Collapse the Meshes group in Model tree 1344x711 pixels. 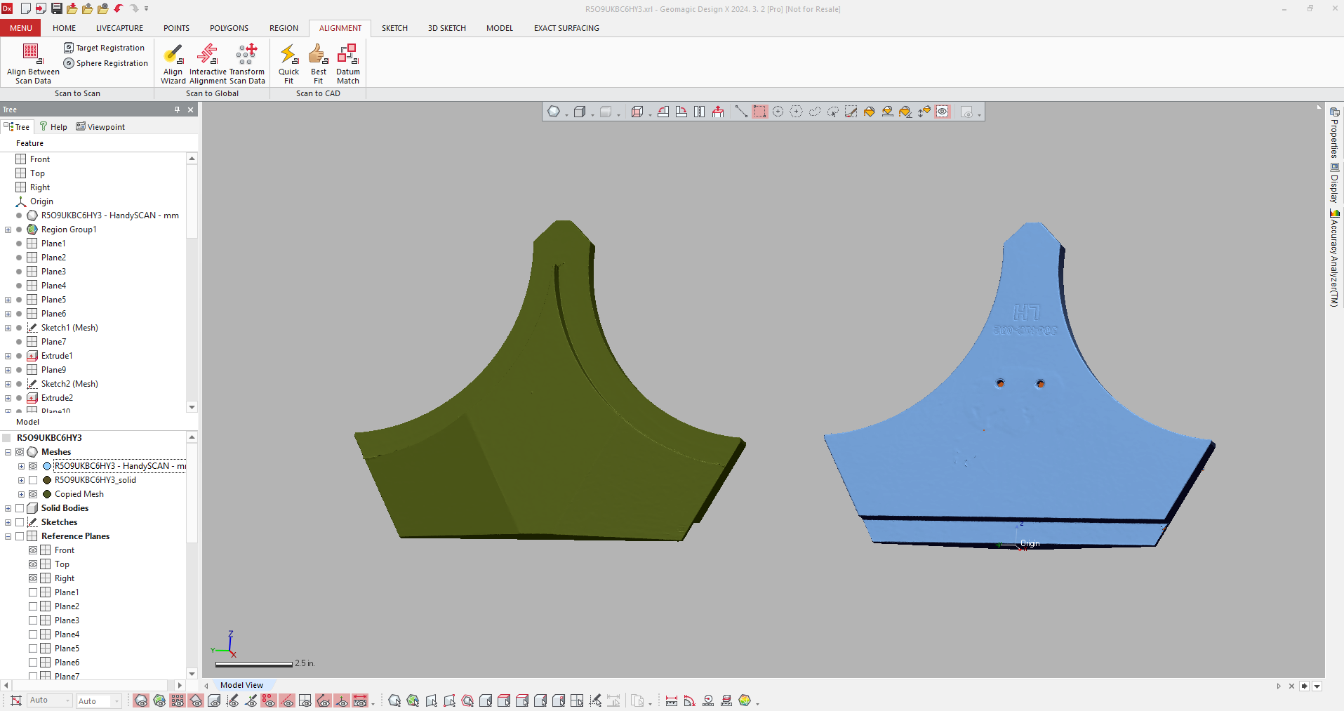[x=8, y=452]
